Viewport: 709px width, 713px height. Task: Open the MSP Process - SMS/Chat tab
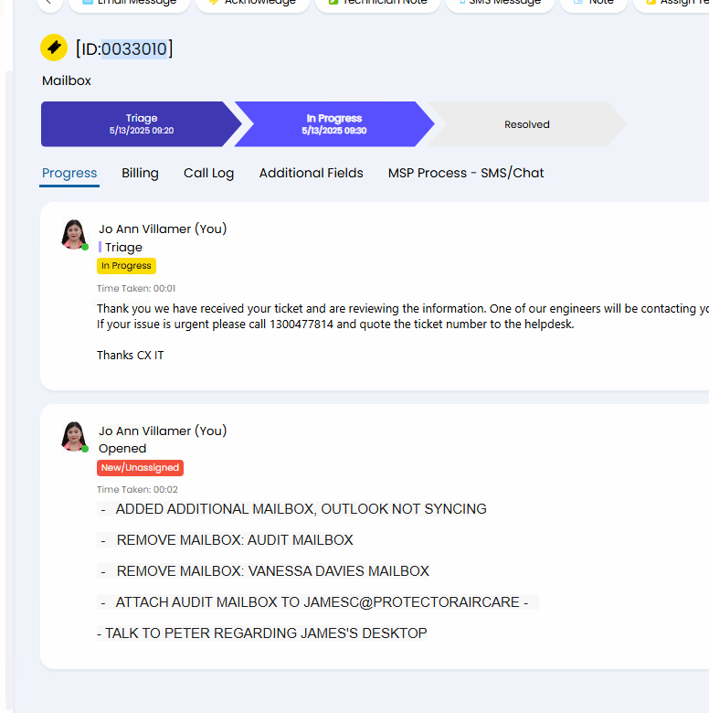pos(466,174)
